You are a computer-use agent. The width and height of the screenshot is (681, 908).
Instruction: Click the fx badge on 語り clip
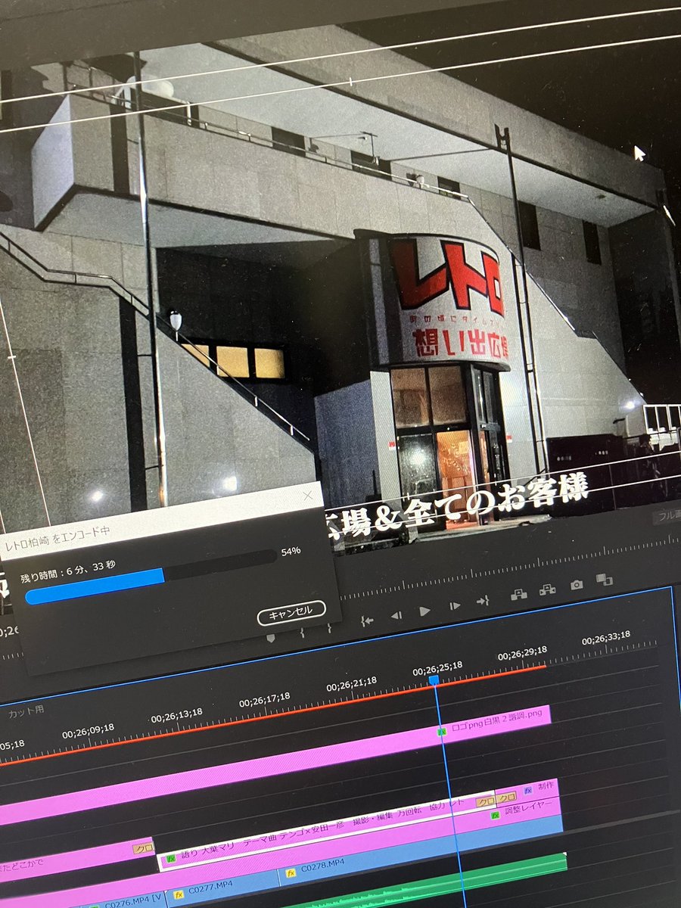tap(171, 860)
